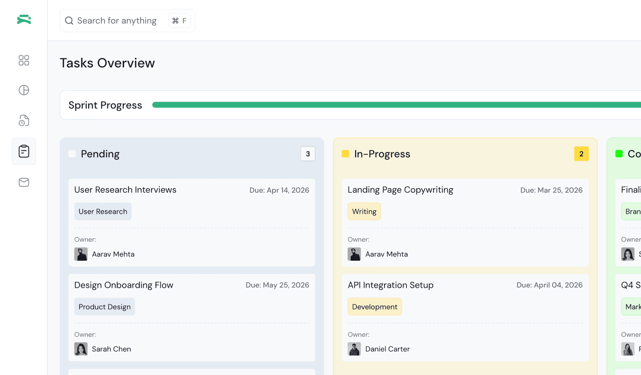The height and width of the screenshot is (375, 641).
Task: Click Aarav Mehta name under Landing Page Copywriting
Action: tap(386, 254)
